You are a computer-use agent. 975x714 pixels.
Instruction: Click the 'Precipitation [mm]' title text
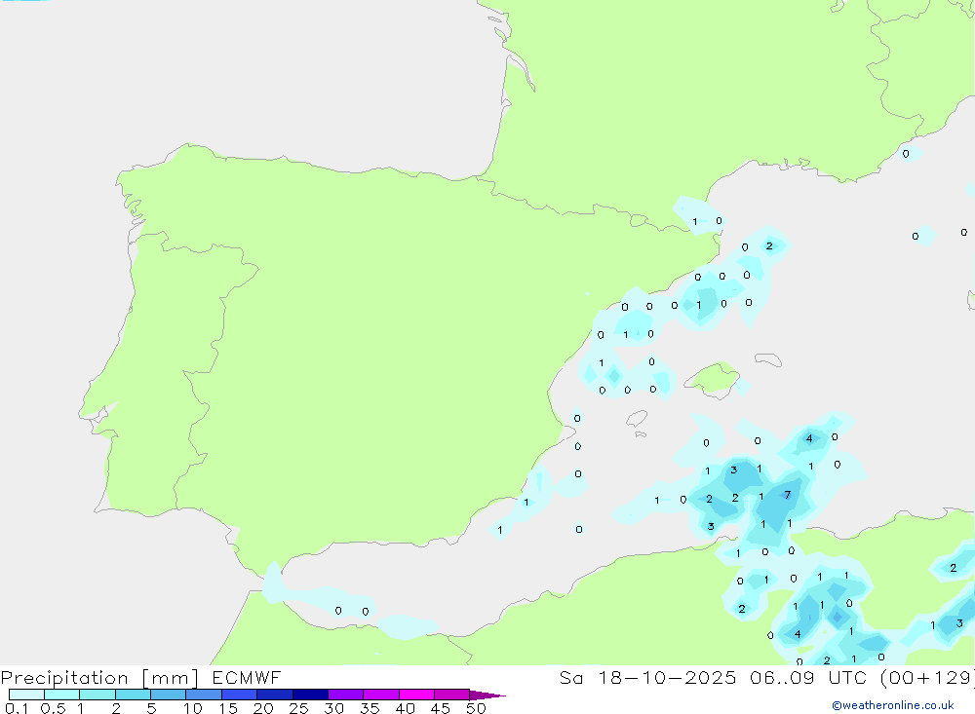99,678
